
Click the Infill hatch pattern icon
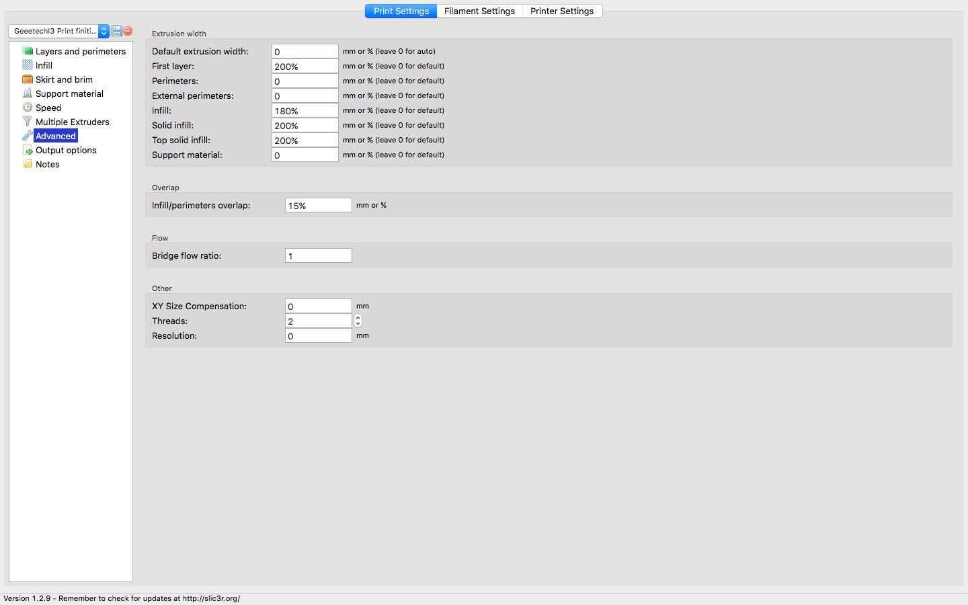[x=28, y=65]
